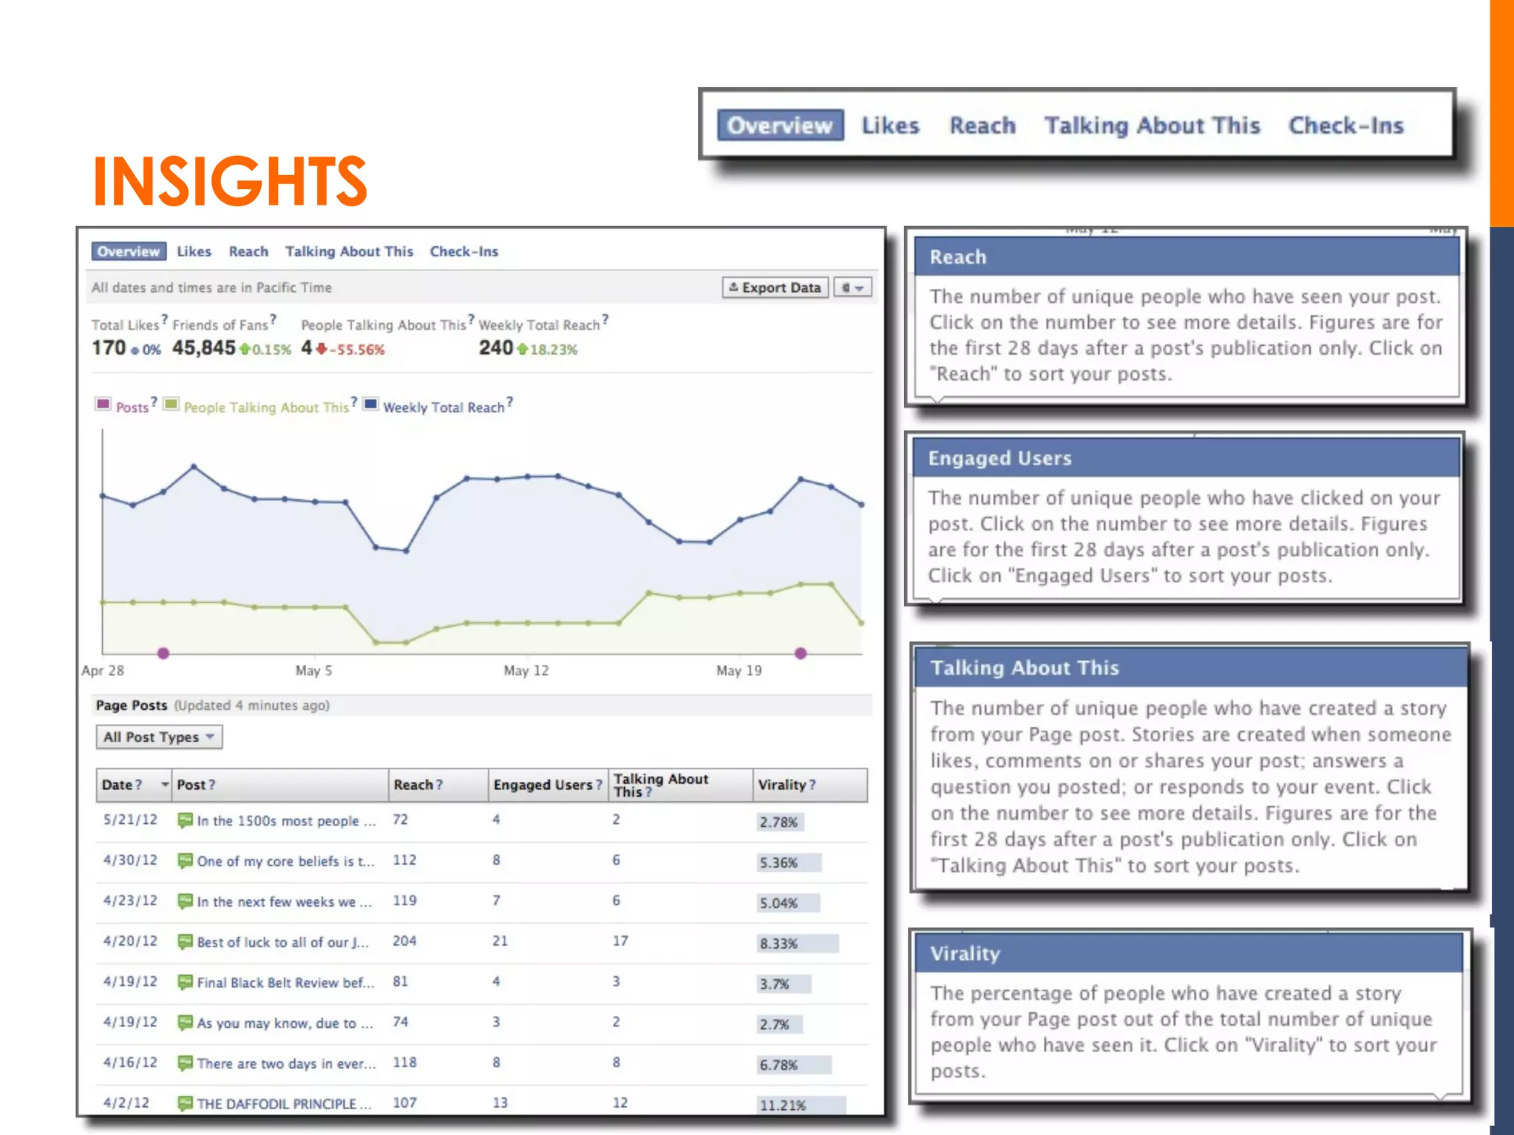1514x1135 pixels.
Task: Click the post icon for 'THE DAFFODIL PRINCIPLE'
Action: [x=185, y=1104]
